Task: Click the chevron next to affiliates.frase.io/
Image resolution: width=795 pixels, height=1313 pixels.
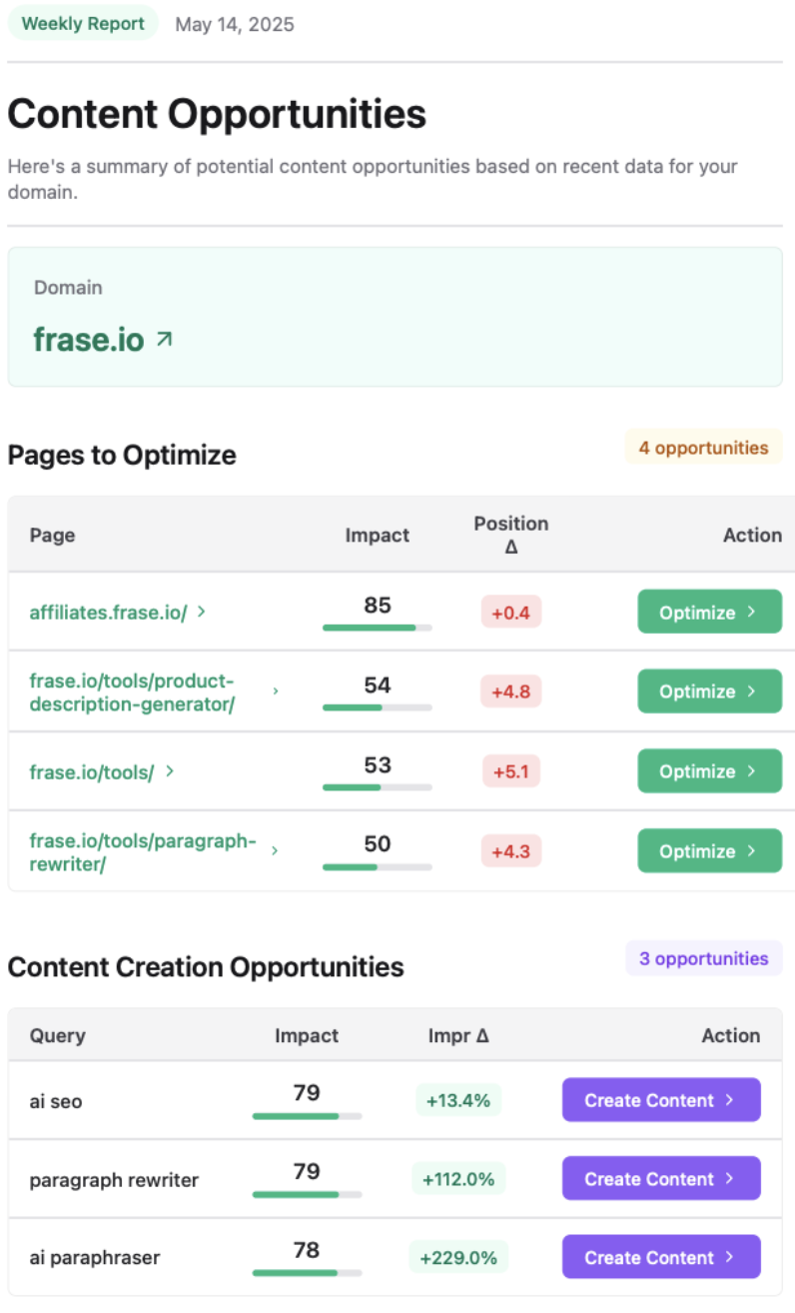Action: click(x=201, y=612)
